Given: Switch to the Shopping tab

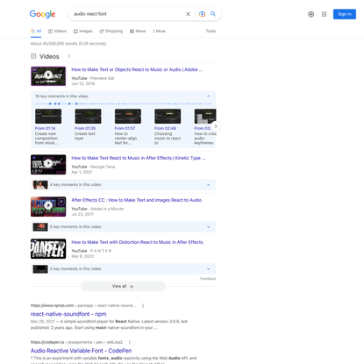Looking at the screenshot, I should point(111,31).
